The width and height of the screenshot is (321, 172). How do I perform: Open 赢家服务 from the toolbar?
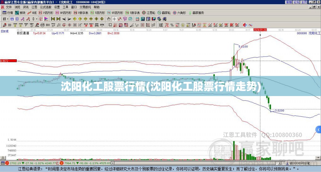click(196, 13)
